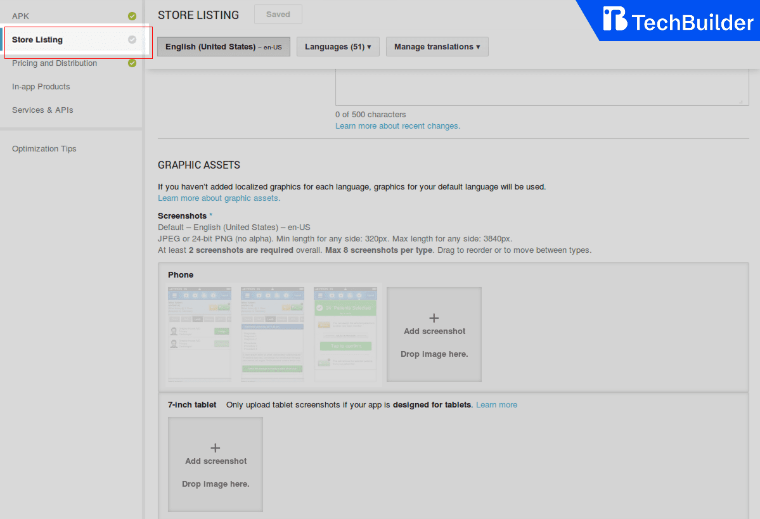Screen dimensions: 760x519
Task: Switch to the In-app Products section
Action: point(41,86)
